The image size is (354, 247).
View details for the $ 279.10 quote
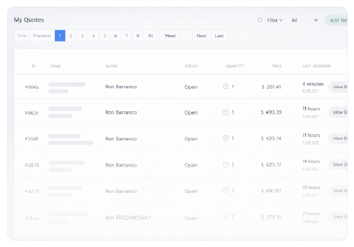coord(338,217)
